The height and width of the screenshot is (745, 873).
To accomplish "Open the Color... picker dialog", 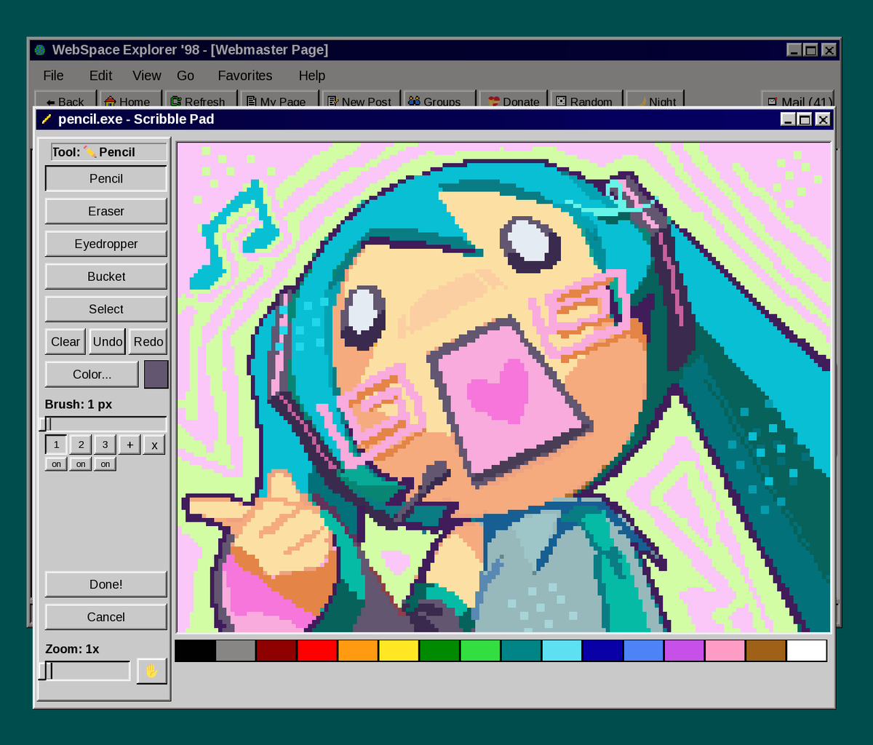I will 92,375.
